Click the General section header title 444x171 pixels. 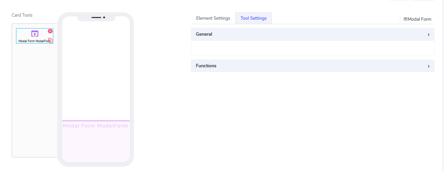click(x=204, y=34)
